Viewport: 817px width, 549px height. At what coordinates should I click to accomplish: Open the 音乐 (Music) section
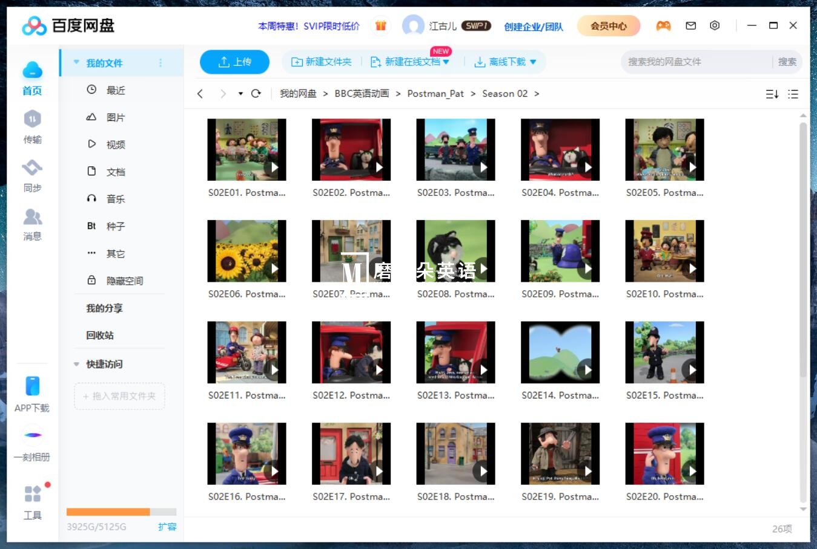pyautogui.click(x=115, y=198)
